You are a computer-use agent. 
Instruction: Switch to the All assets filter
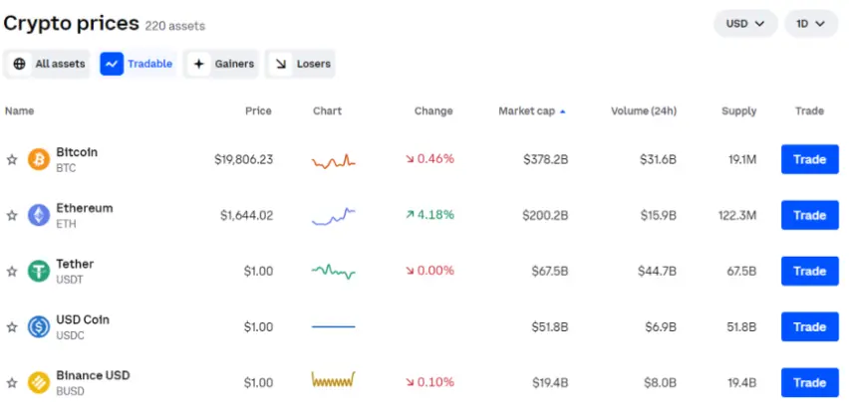(47, 64)
